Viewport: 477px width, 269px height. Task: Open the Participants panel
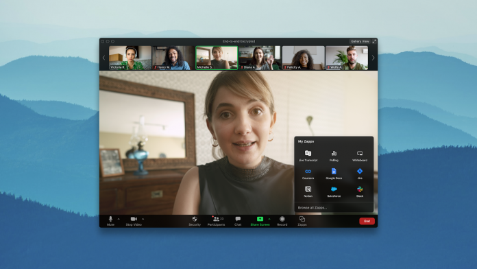click(x=217, y=221)
